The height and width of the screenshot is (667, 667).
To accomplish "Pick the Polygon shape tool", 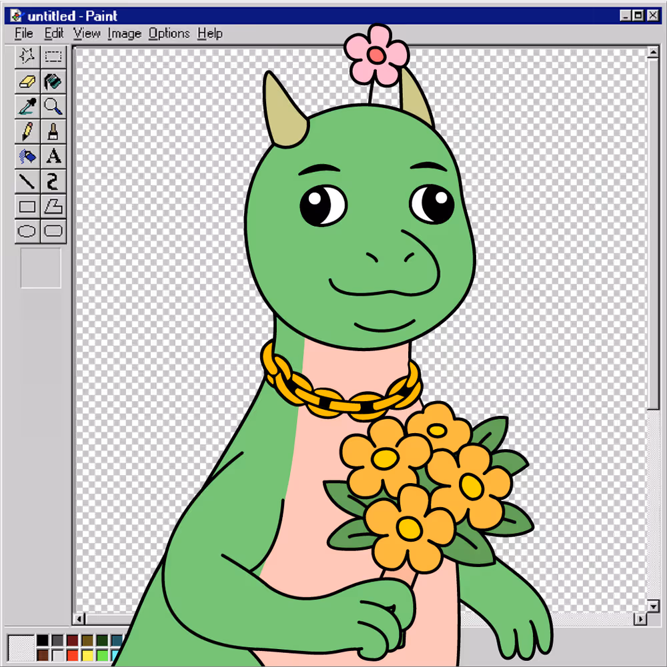I will pyautogui.click(x=53, y=207).
